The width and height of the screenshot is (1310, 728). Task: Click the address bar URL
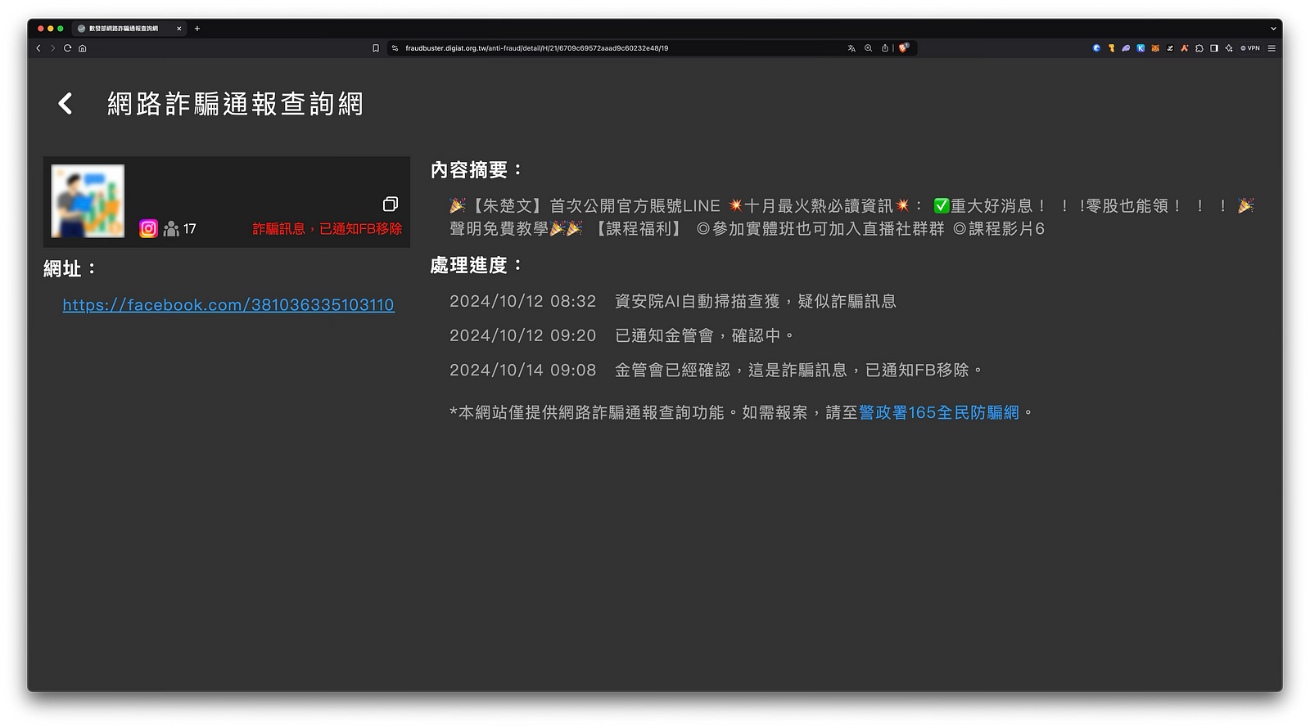coord(537,48)
